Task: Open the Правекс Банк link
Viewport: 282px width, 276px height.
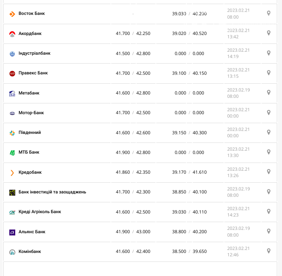Action: 33,73
